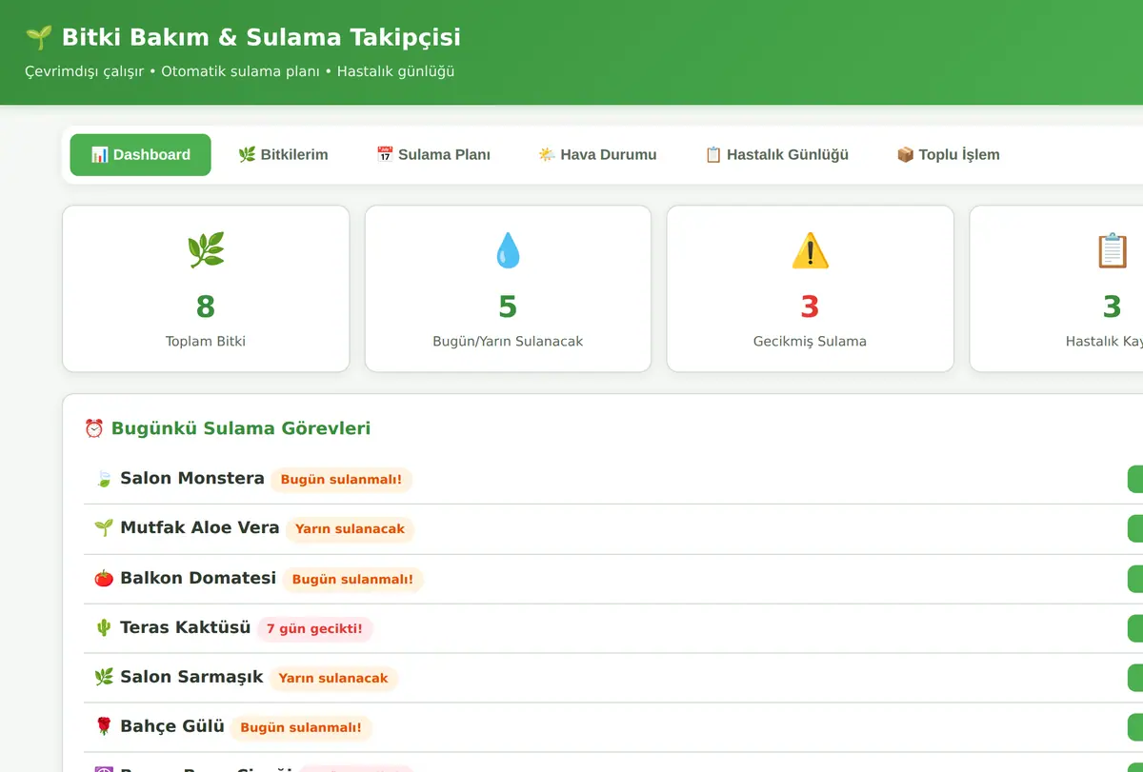The height and width of the screenshot is (772, 1143).
Task: Open the Hava Durumu tab
Action: pyautogui.click(x=597, y=154)
